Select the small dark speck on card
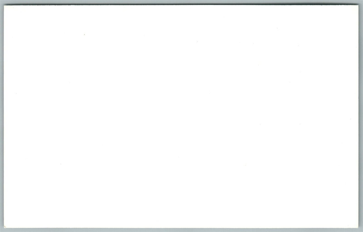This screenshot has width=363, height=232. [84, 34]
